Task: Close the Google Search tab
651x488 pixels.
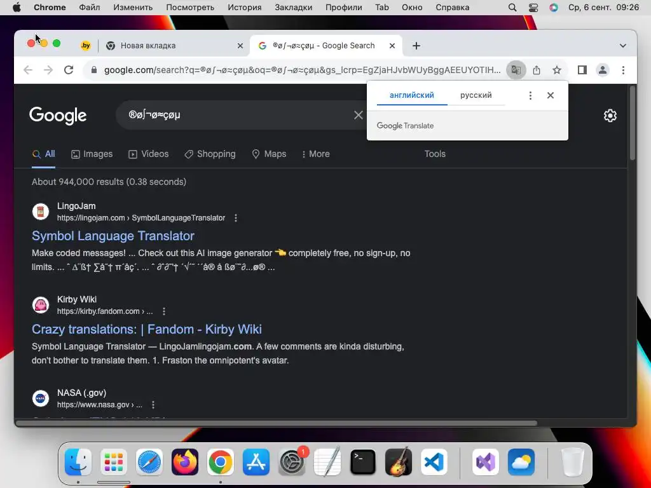Action: (x=392, y=46)
